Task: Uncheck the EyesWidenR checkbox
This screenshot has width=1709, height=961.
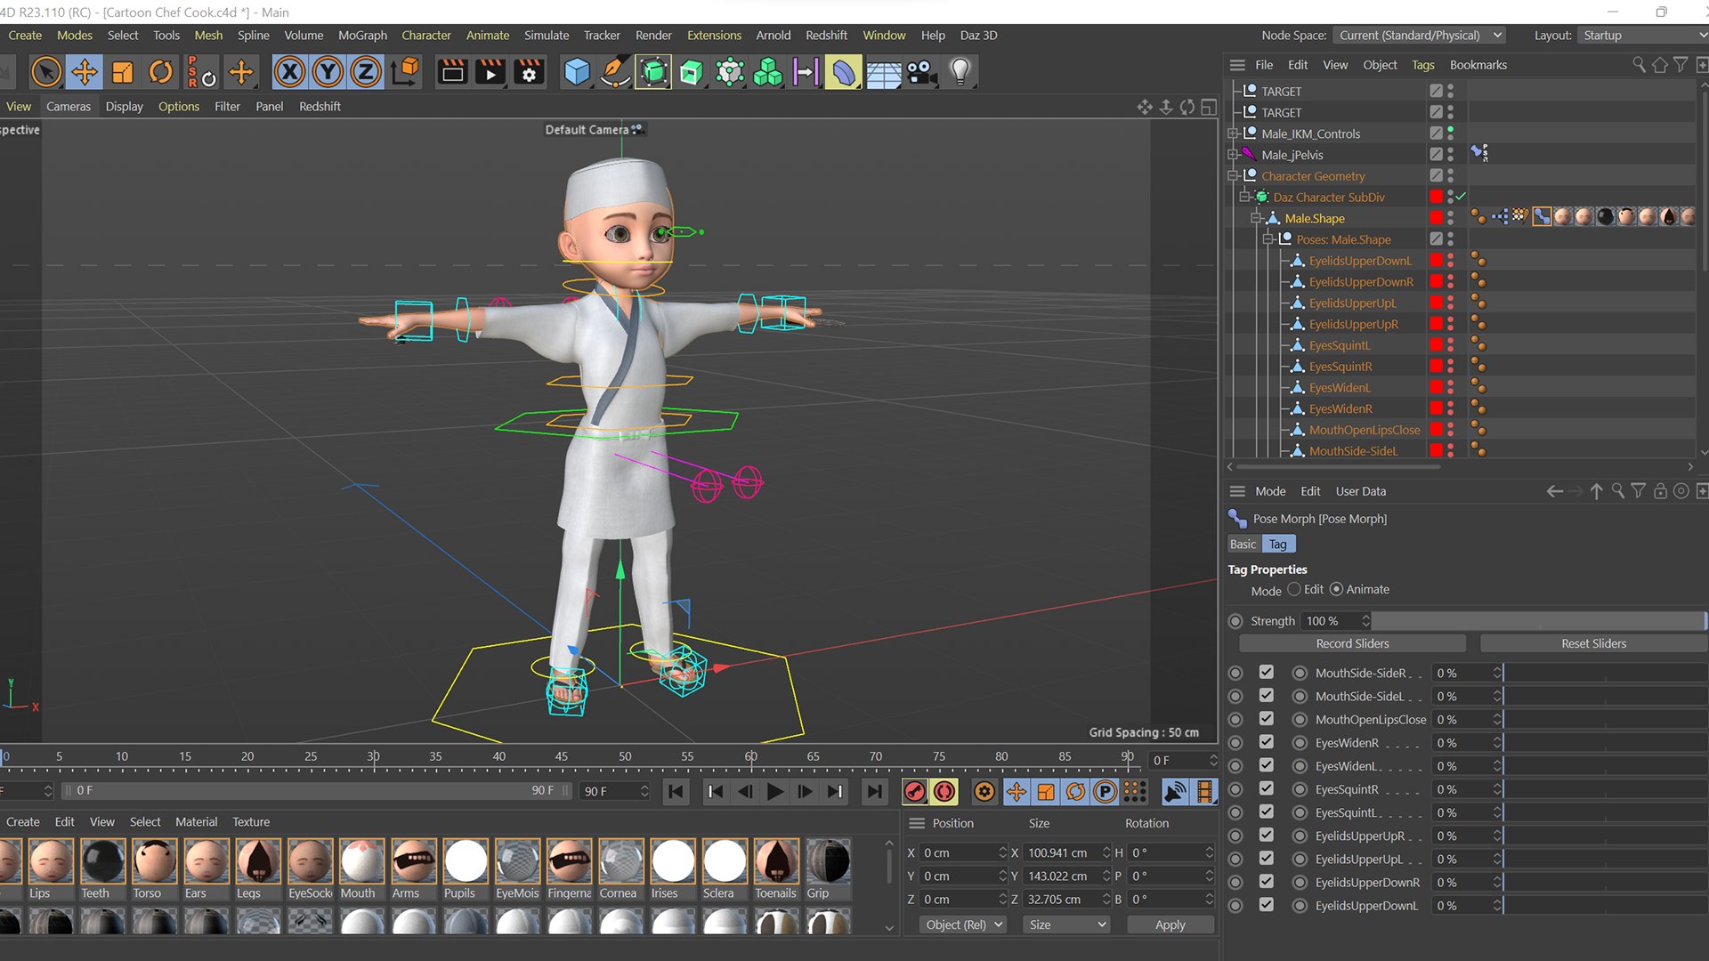Action: click(1267, 742)
